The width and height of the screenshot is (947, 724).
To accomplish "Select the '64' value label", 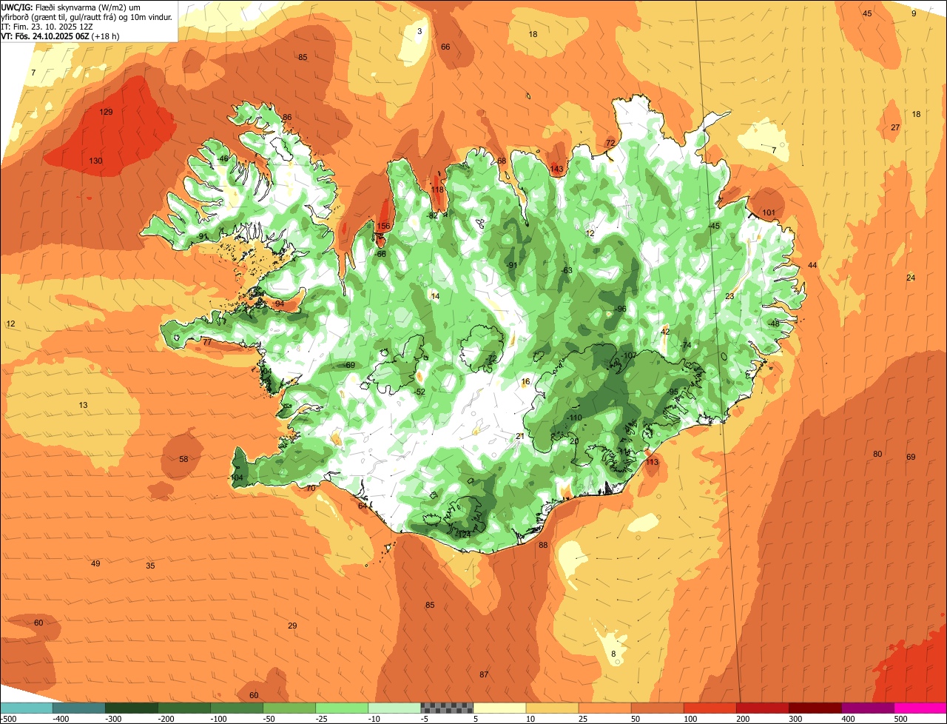I will coord(363,506).
